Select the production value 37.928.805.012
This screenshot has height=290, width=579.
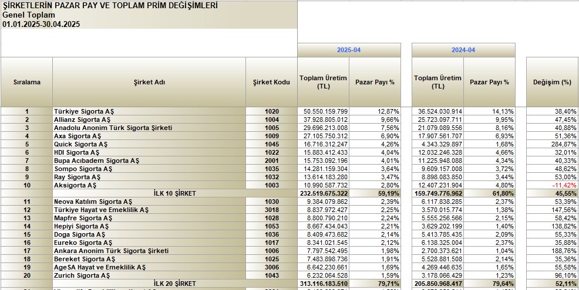click(x=323, y=120)
